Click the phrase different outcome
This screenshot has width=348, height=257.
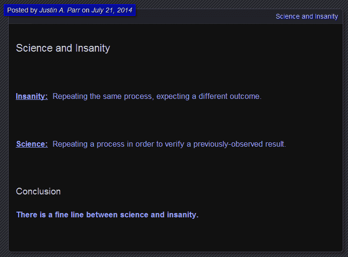230,96
